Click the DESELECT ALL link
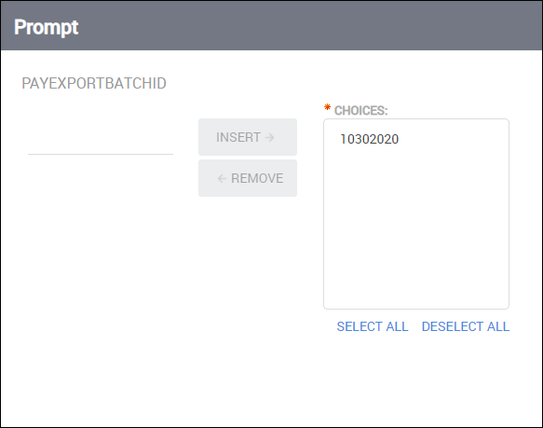This screenshot has width=543, height=428. 466,326
